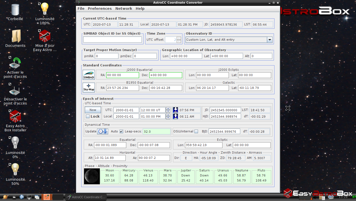Click the UTC time spinner arrows

tap(168, 110)
